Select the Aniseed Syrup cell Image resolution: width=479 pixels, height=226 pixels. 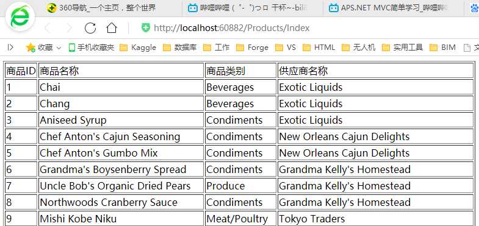pos(121,120)
